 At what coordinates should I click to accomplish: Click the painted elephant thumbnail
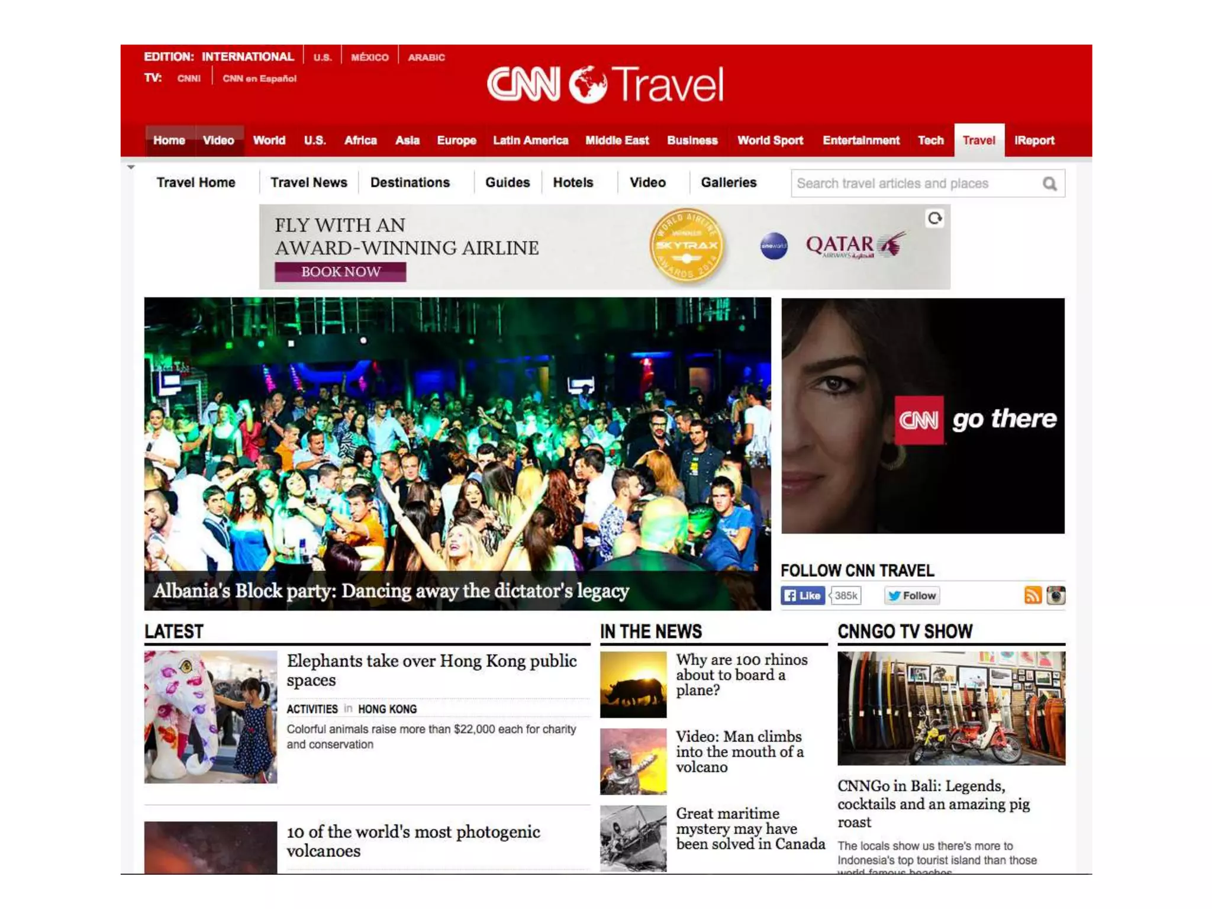[211, 717]
